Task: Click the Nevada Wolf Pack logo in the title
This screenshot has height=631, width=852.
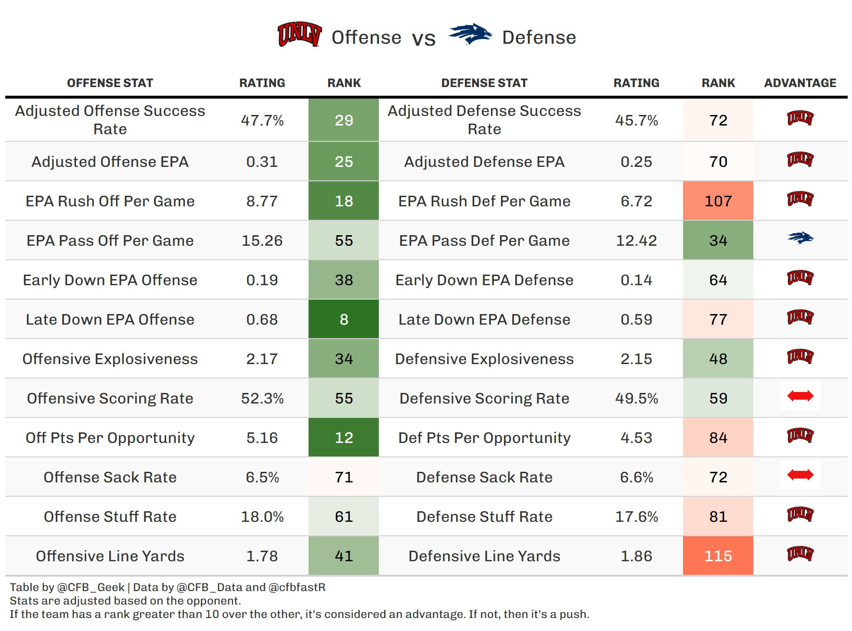Action: click(x=470, y=35)
